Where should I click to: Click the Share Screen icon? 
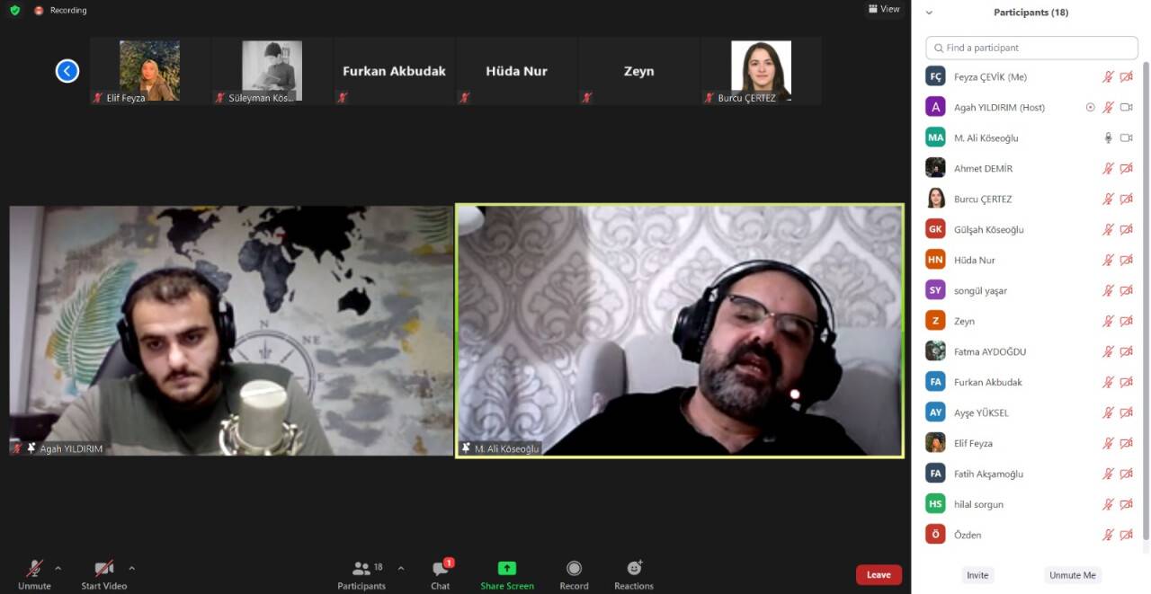click(507, 569)
